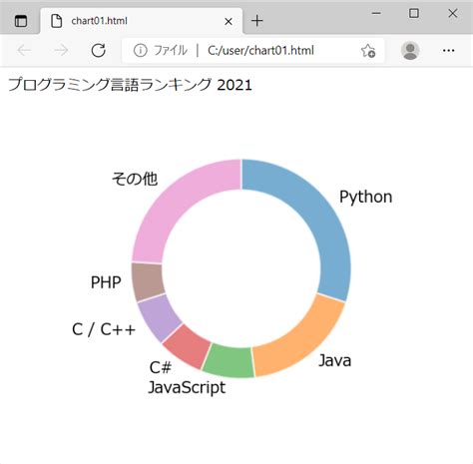Minimize the browser window
Screen dimensions: 473x464
pyautogui.click(x=376, y=13)
